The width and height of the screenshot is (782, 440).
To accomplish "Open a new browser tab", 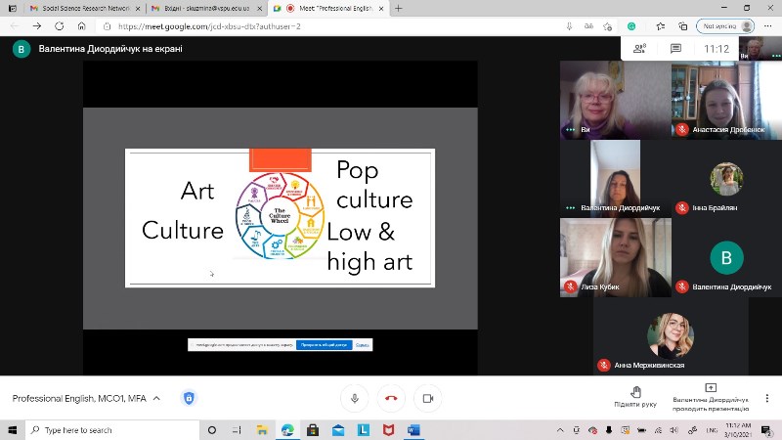I will [x=398, y=9].
